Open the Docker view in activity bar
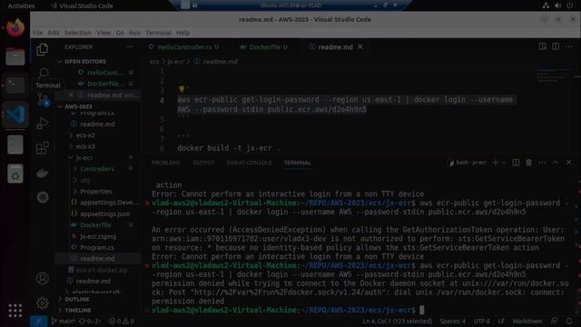Screen dimensions: 581x327 click(43, 173)
